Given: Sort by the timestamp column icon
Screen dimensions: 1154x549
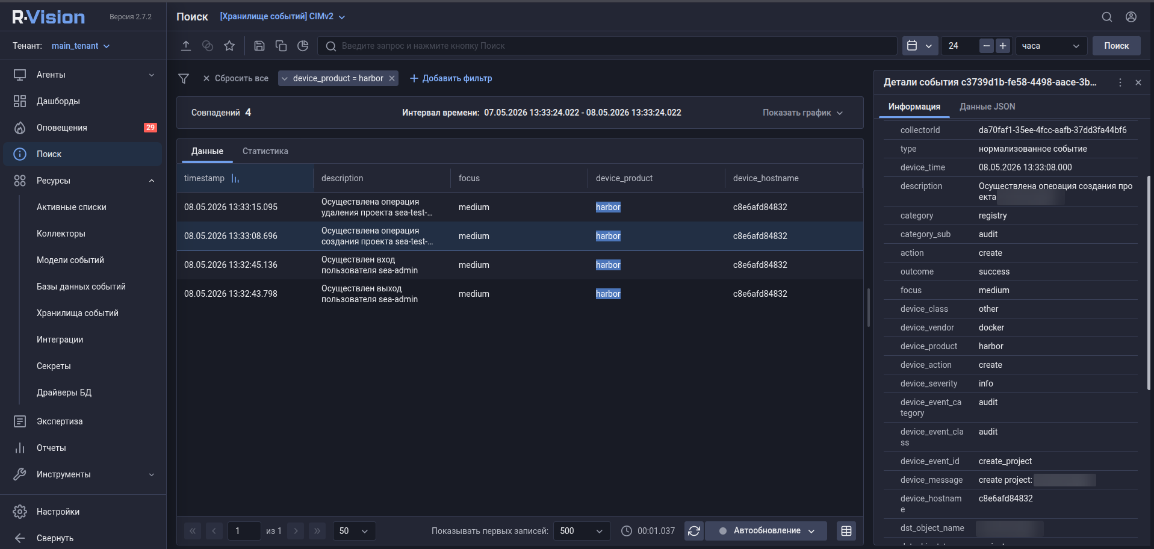Looking at the screenshot, I should 235,178.
